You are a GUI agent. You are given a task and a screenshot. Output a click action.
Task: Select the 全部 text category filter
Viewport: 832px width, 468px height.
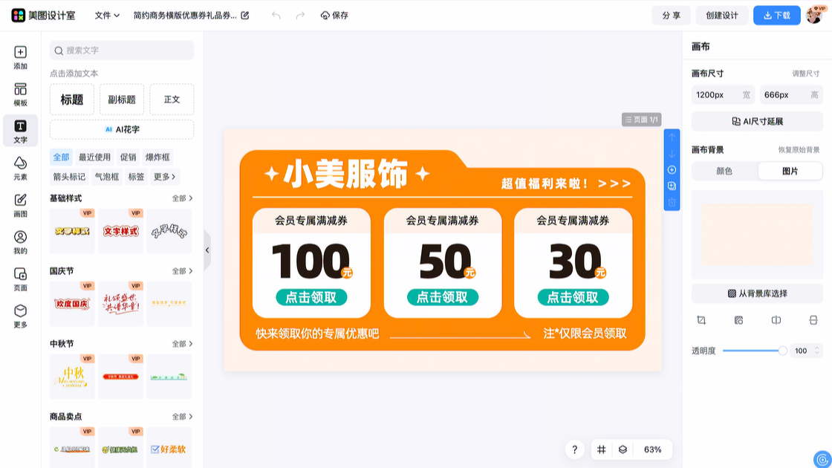click(61, 157)
